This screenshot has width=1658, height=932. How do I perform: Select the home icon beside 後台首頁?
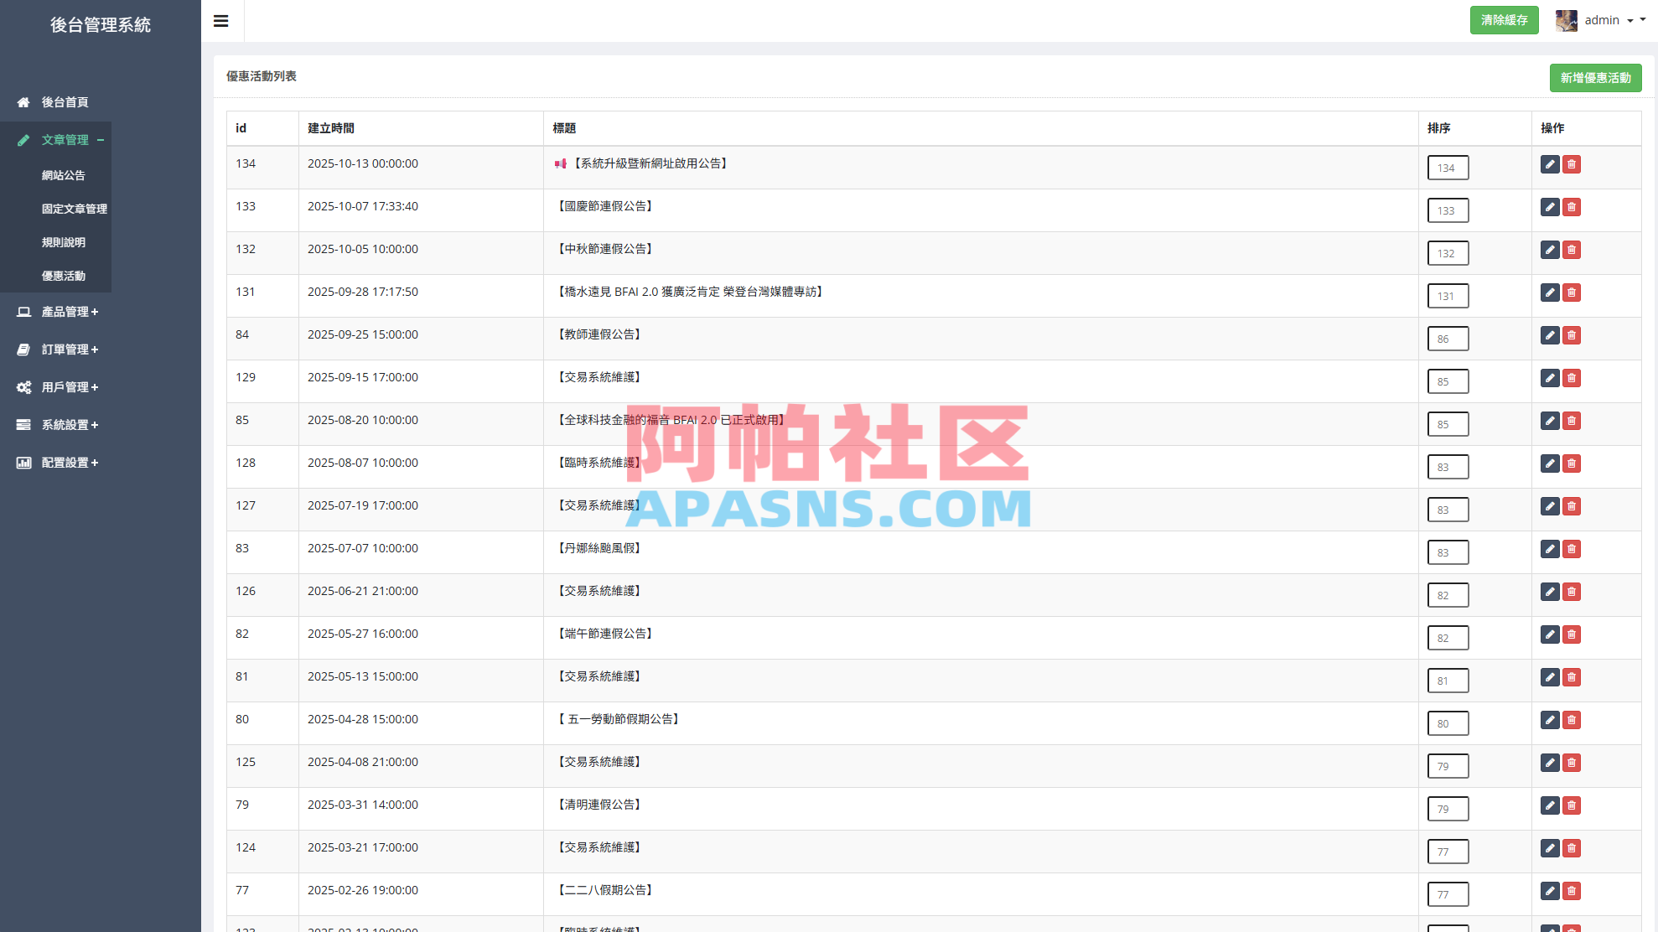pos(23,102)
